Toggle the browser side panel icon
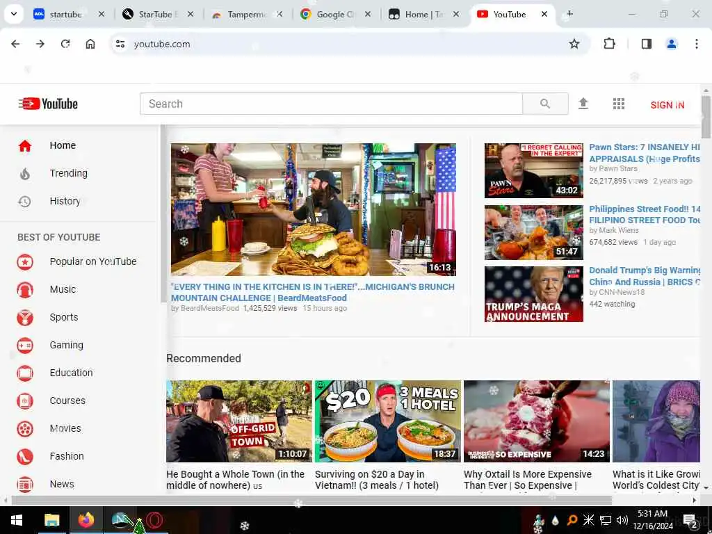Viewport: 712px width, 534px height. click(647, 44)
